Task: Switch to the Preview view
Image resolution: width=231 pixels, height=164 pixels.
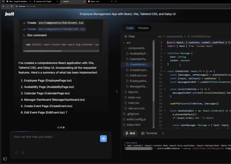Action: 143,28
